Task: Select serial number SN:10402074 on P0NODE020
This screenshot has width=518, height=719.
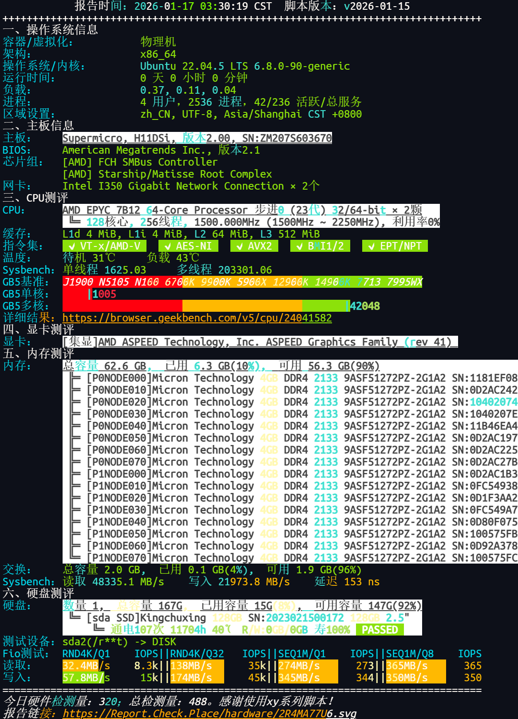Action: [x=485, y=402]
